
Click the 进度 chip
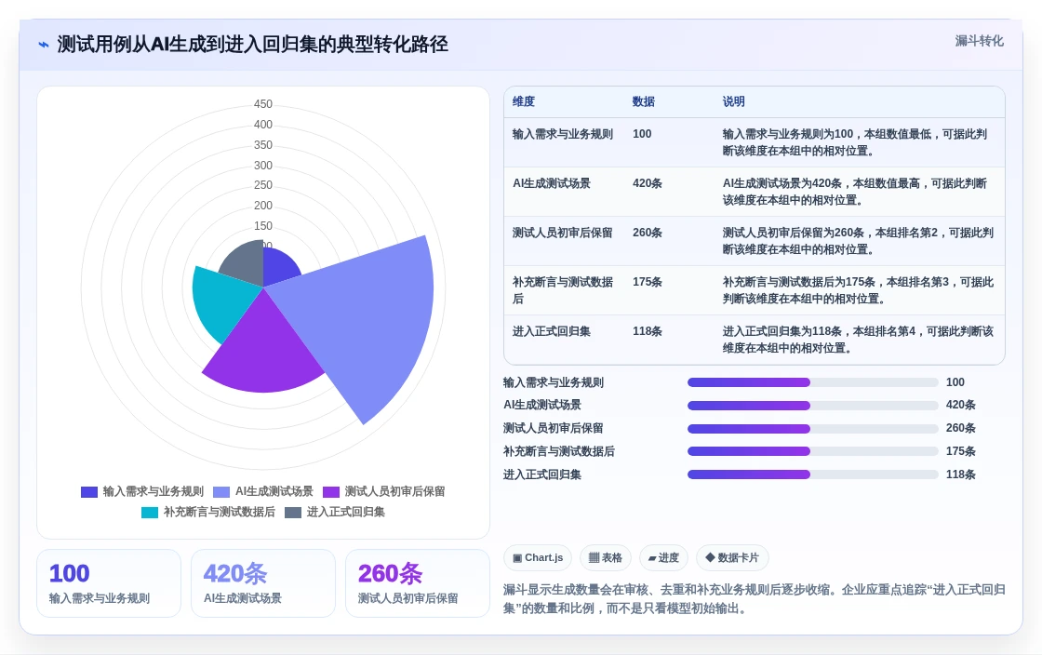(x=663, y=558)
